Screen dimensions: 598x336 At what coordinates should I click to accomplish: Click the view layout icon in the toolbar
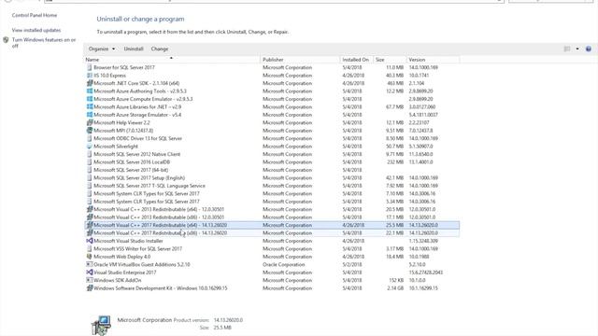[567, 49]
